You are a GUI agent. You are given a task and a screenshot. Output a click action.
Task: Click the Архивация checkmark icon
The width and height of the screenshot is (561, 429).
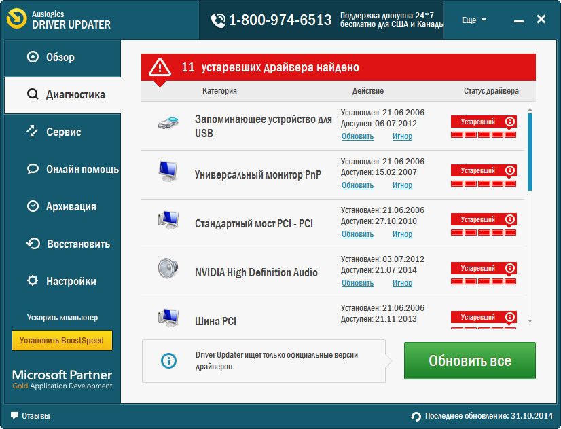pos(33,206)
